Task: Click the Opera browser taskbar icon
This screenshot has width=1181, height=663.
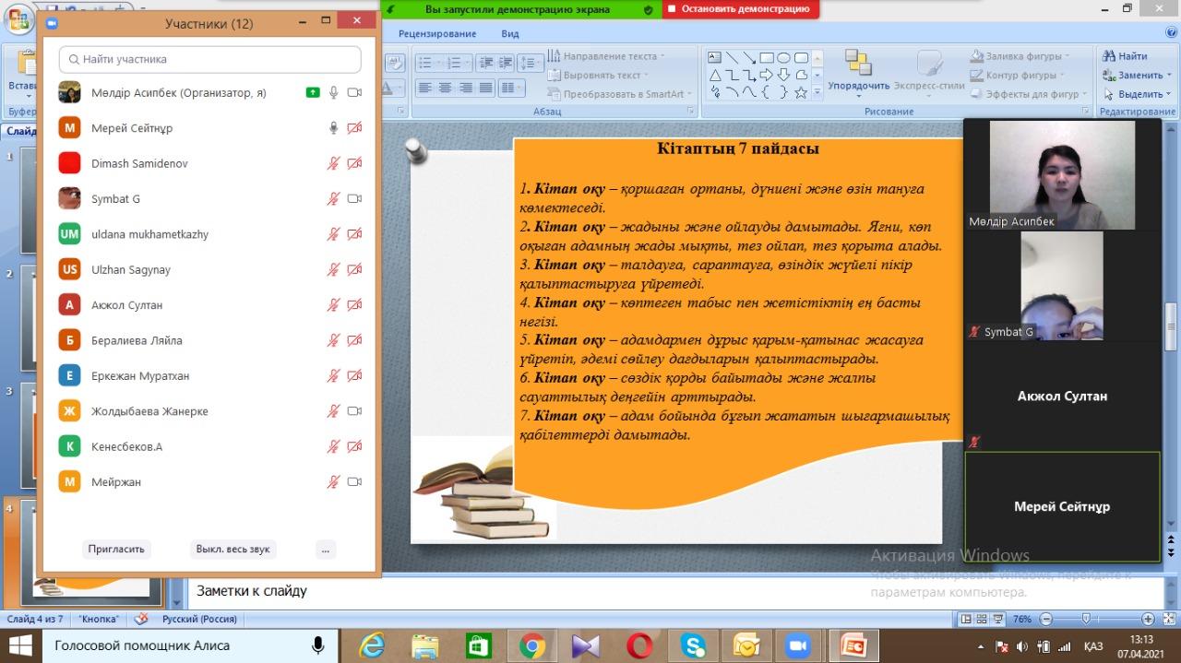Action: tap(638, 645)
